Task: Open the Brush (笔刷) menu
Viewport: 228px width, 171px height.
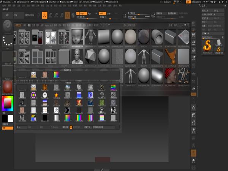Action: tap(9, 6)
